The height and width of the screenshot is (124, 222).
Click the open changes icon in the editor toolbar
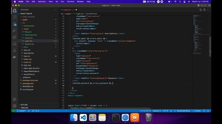(200, 10)
